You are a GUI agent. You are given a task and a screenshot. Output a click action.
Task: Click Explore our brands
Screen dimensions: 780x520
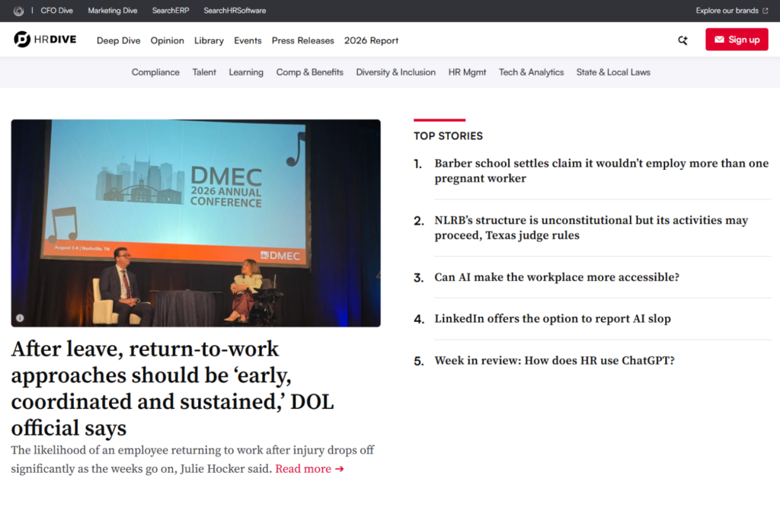coord(727,11)
